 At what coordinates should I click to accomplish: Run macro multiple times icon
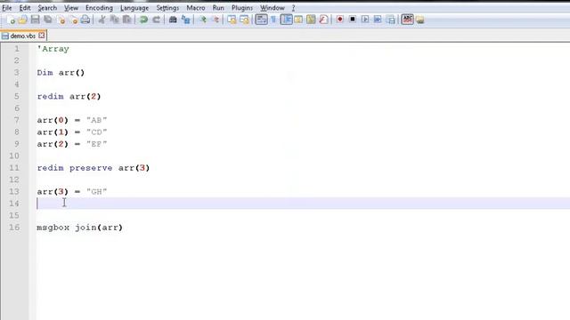tap(378, 20)
